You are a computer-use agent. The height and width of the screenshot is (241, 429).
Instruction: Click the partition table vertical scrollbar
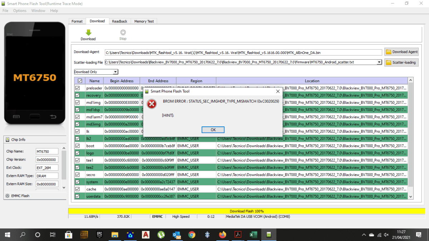coord(410,138)
